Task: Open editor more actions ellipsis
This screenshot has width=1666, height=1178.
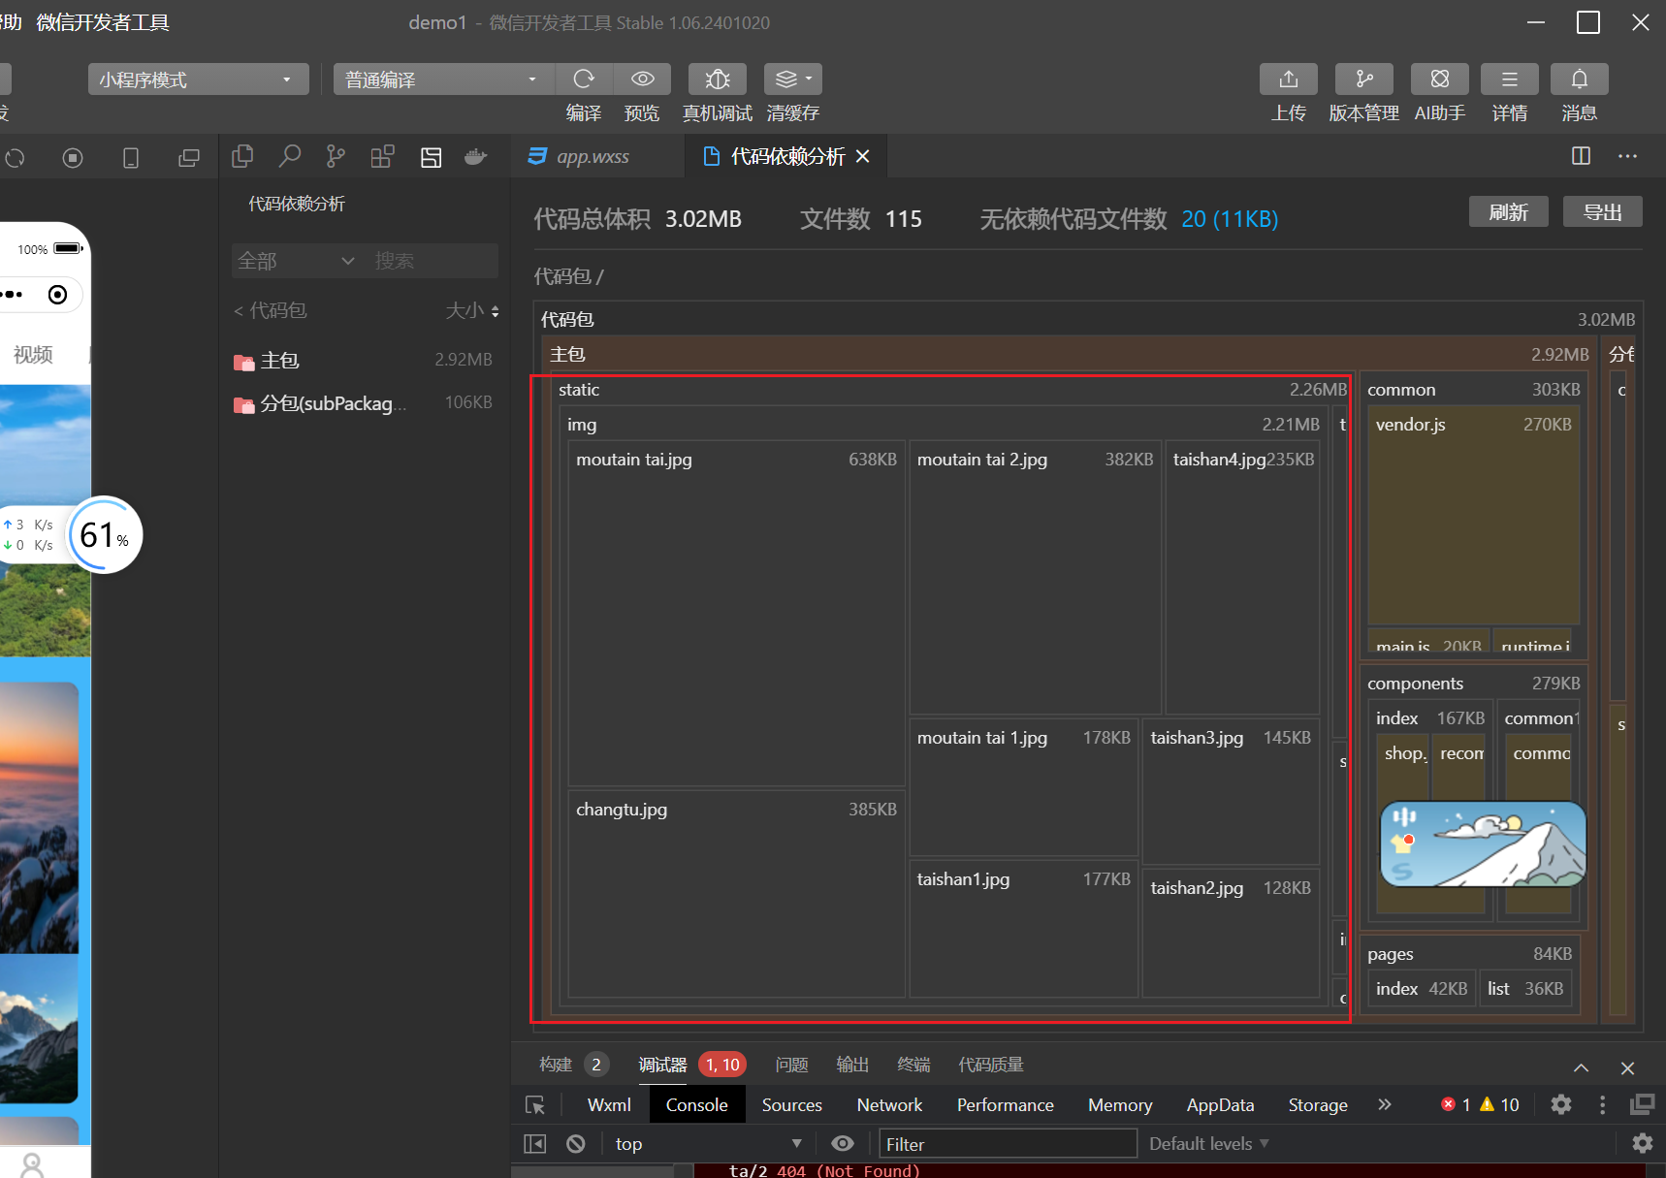Action: click(1627, 156)
